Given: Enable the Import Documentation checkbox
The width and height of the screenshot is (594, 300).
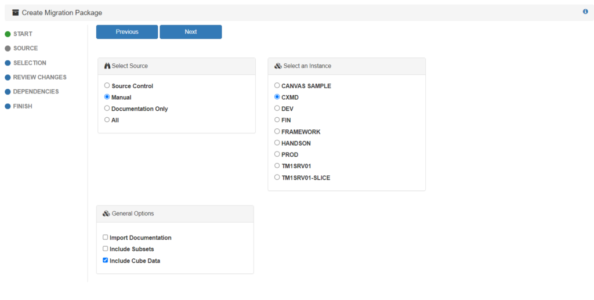Looking at the screenshot, I should pos(106,237).
